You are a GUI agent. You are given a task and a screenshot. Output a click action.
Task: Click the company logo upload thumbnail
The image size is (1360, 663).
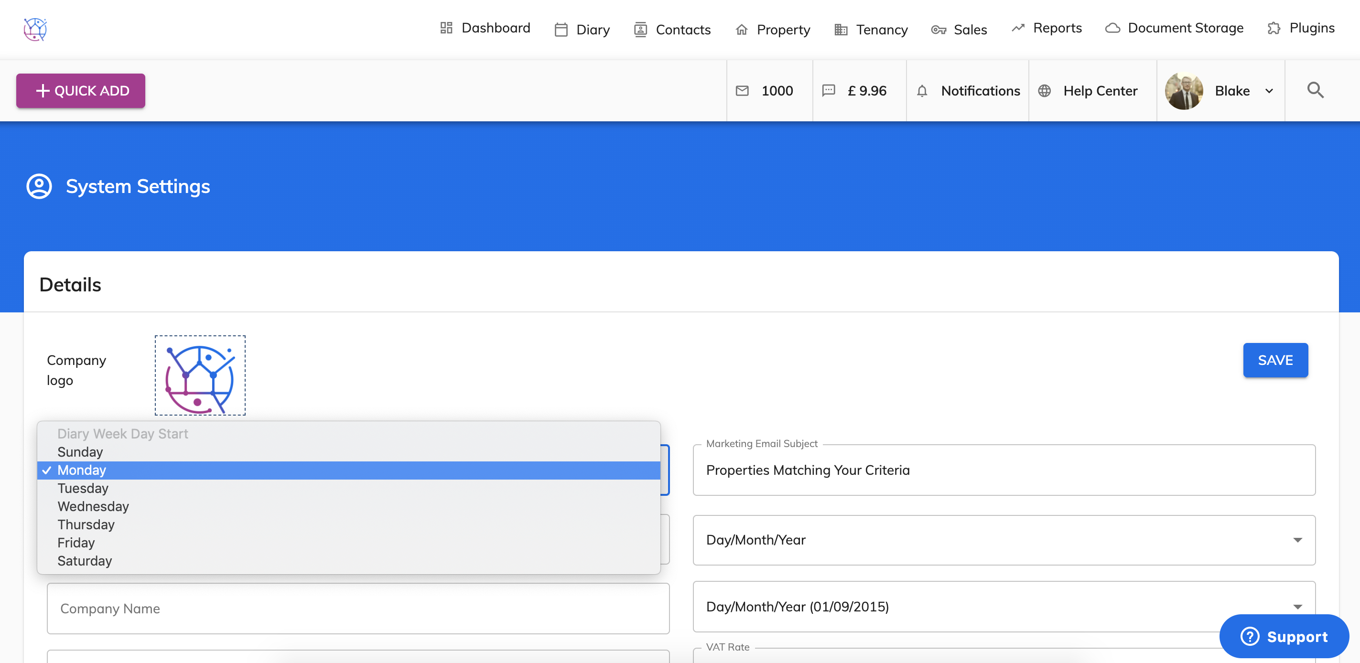(200, 375)
